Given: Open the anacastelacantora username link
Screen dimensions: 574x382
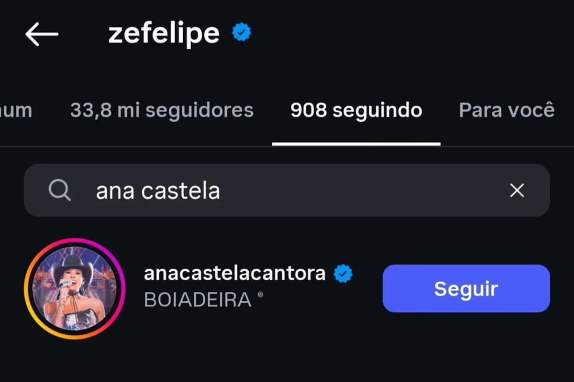Looking at the screenshot, I should pyautogui.click(x=234, y=274).
